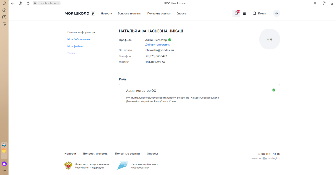Screen dimensions: 336x175
Task: Select the Администратор ОО role card
Action: pyautogui.click(x=199, y=96)
